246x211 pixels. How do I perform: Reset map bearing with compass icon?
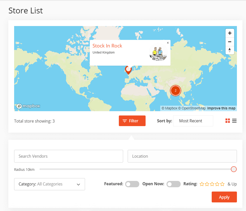tap(230, 50)
